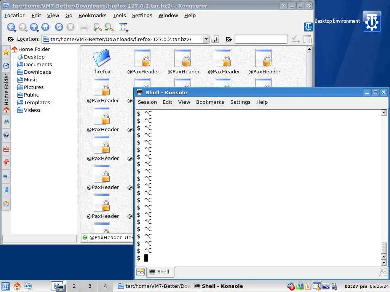Click the Konqueror dragon icon in the panel
Screen dimensions: 390x292
point(28,286)
